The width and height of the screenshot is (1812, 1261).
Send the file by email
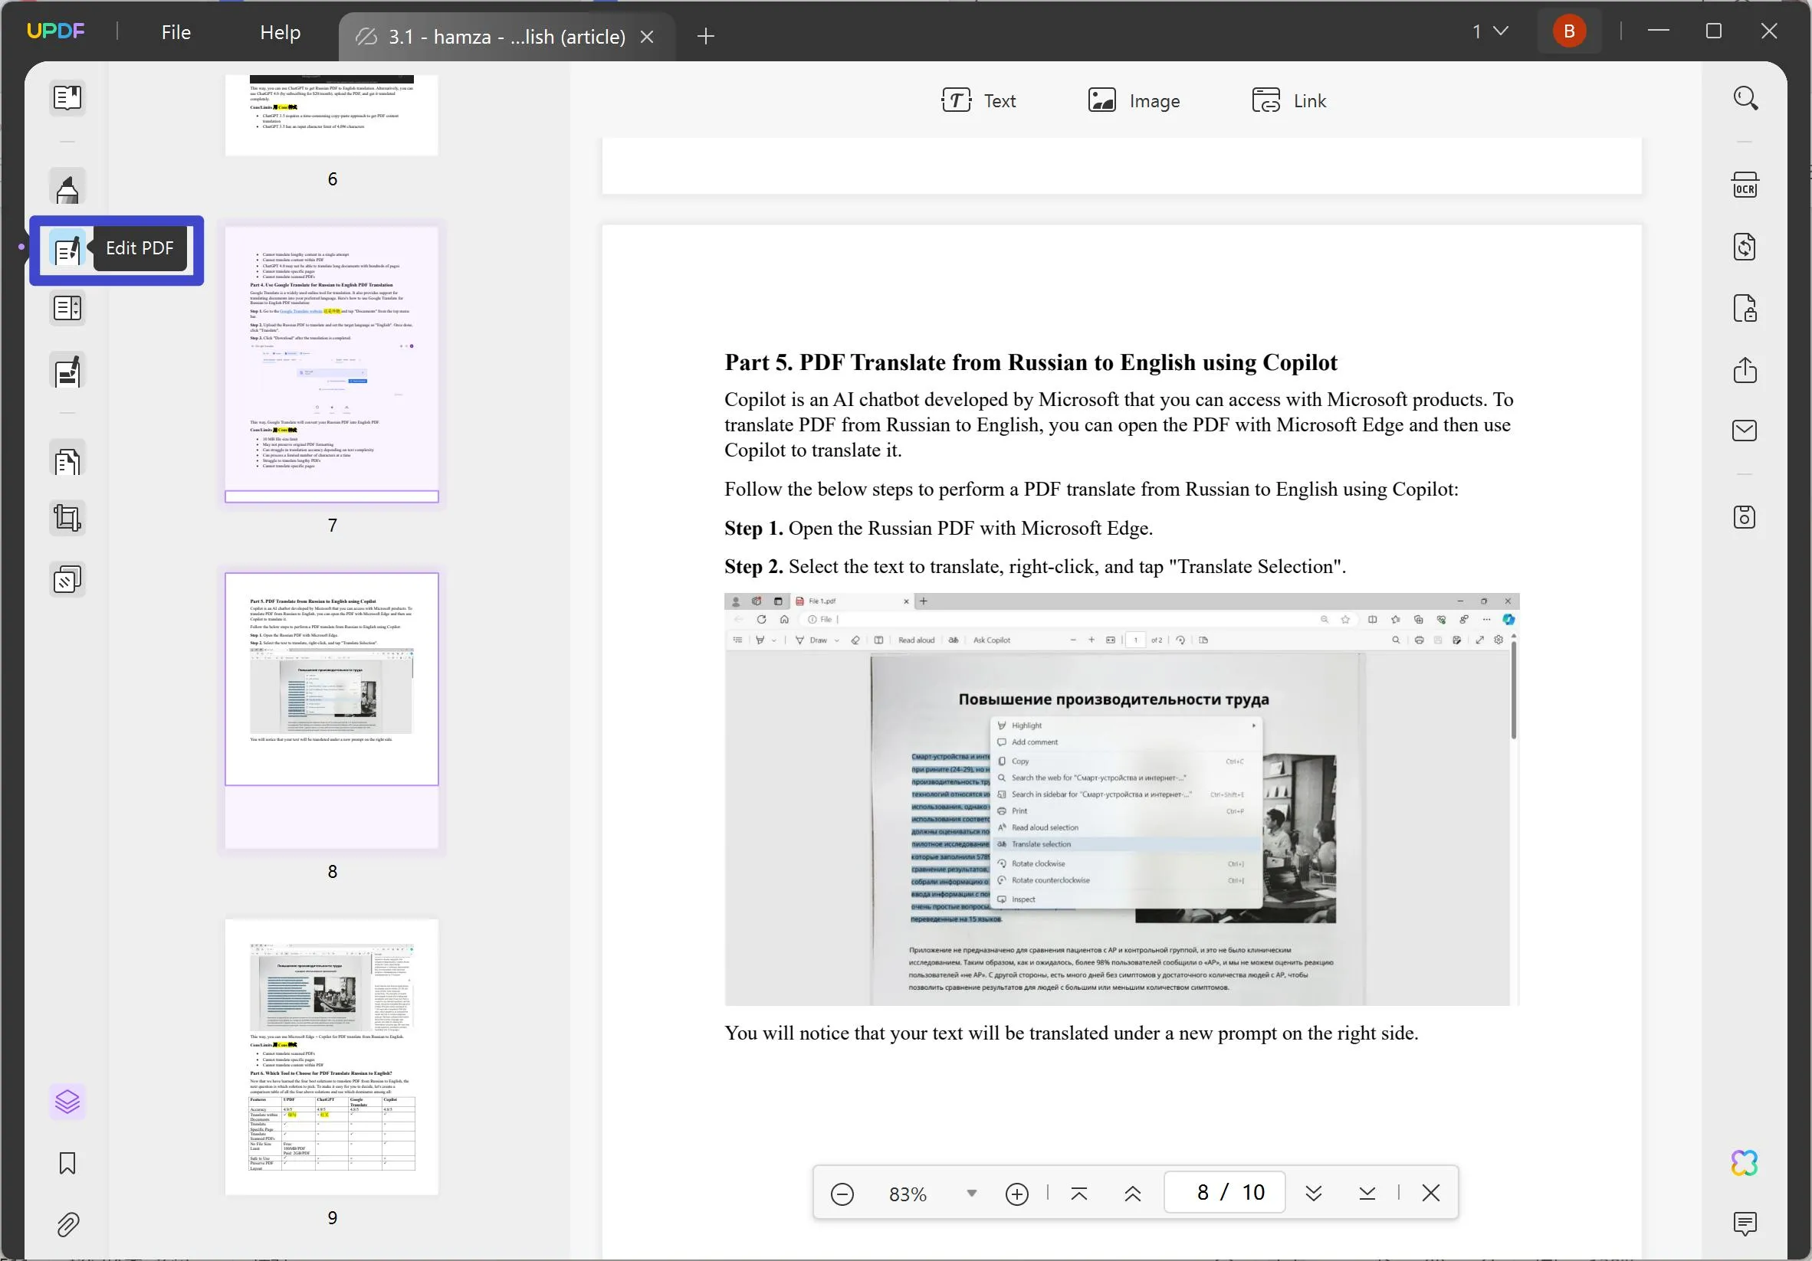click(x=1745, y=431)
